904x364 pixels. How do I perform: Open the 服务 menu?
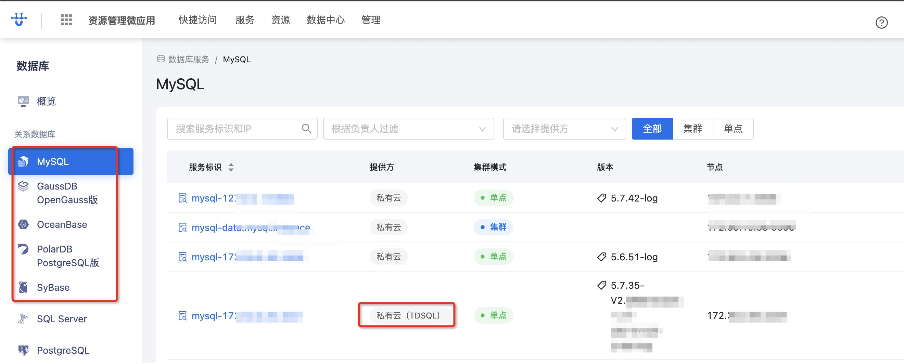(x=245, y=20)
